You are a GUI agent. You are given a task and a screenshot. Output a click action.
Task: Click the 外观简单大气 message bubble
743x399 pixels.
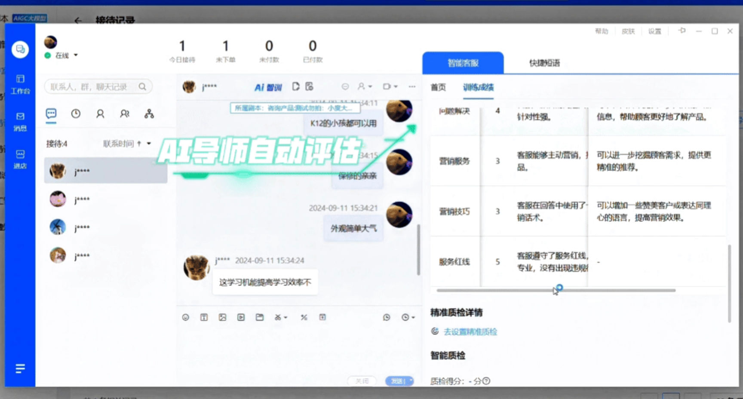tap(353, 228)
